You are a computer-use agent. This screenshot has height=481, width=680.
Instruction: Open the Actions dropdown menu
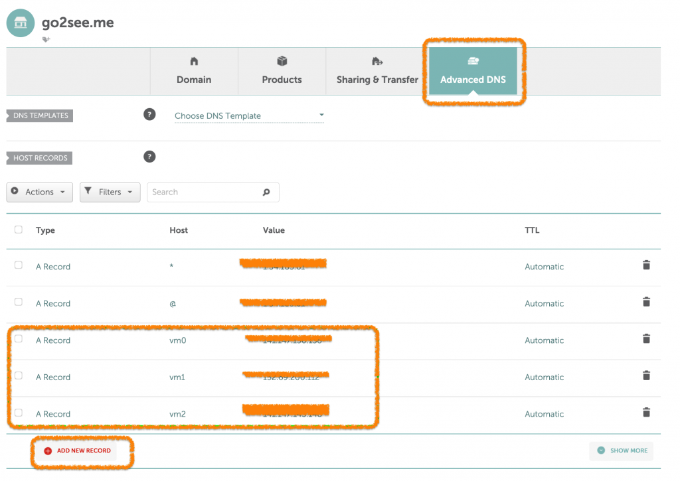coord(39,192)
